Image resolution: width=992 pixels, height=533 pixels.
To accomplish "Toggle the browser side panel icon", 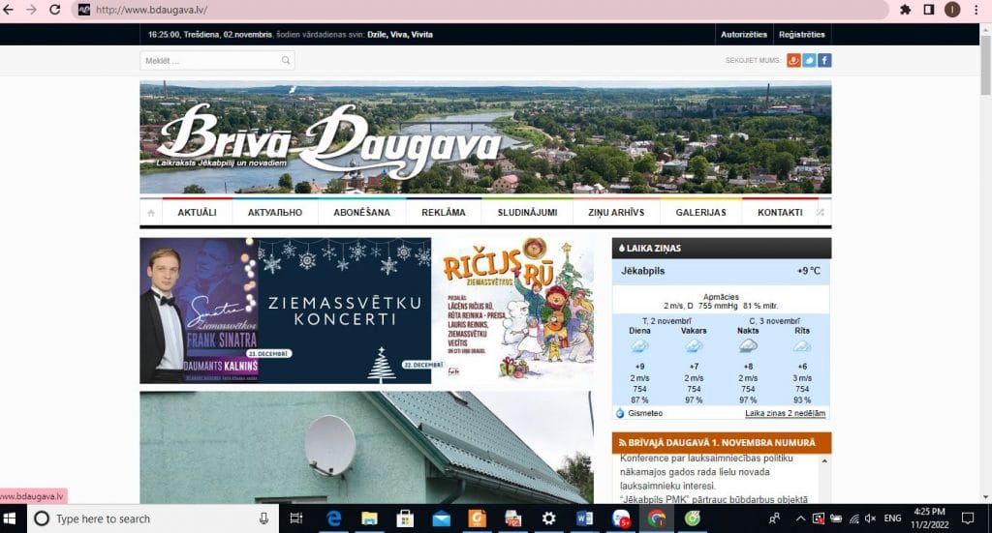I will [929, 10].
